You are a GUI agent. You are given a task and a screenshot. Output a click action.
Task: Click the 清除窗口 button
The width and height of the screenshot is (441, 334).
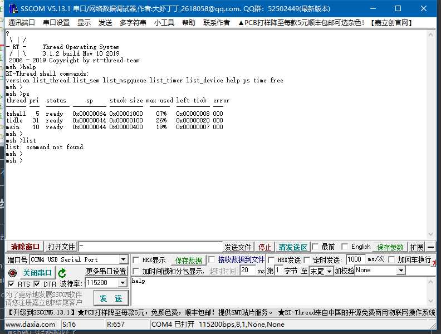[x=25, y=247]
